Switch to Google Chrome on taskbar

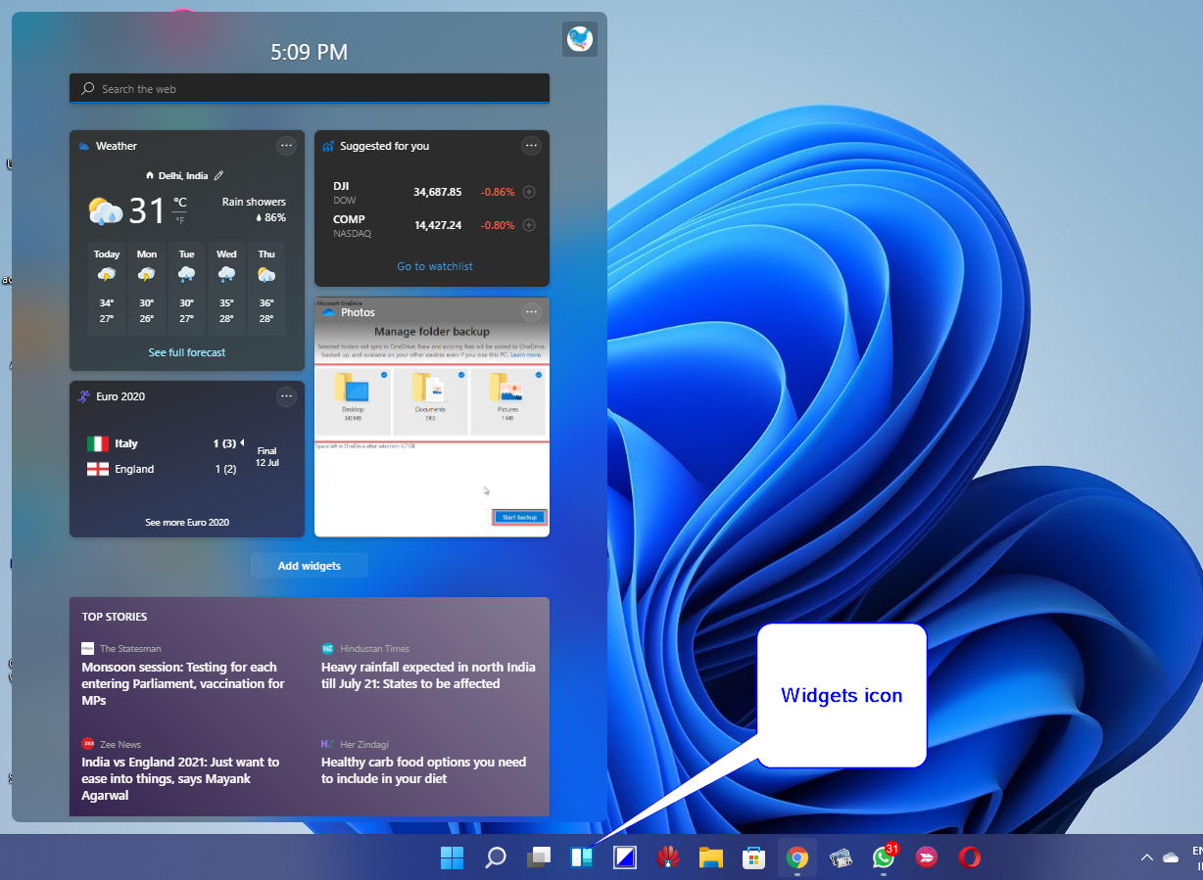797,857
